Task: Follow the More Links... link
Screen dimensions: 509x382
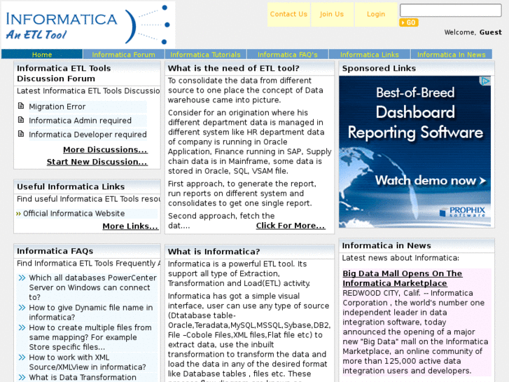Action: (x=130, y=226)
